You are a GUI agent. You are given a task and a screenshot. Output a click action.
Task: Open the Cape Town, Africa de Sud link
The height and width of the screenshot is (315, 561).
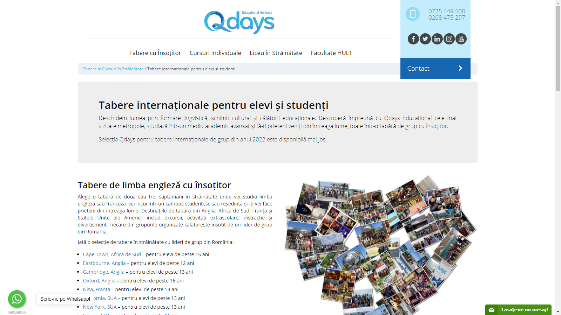111,254
